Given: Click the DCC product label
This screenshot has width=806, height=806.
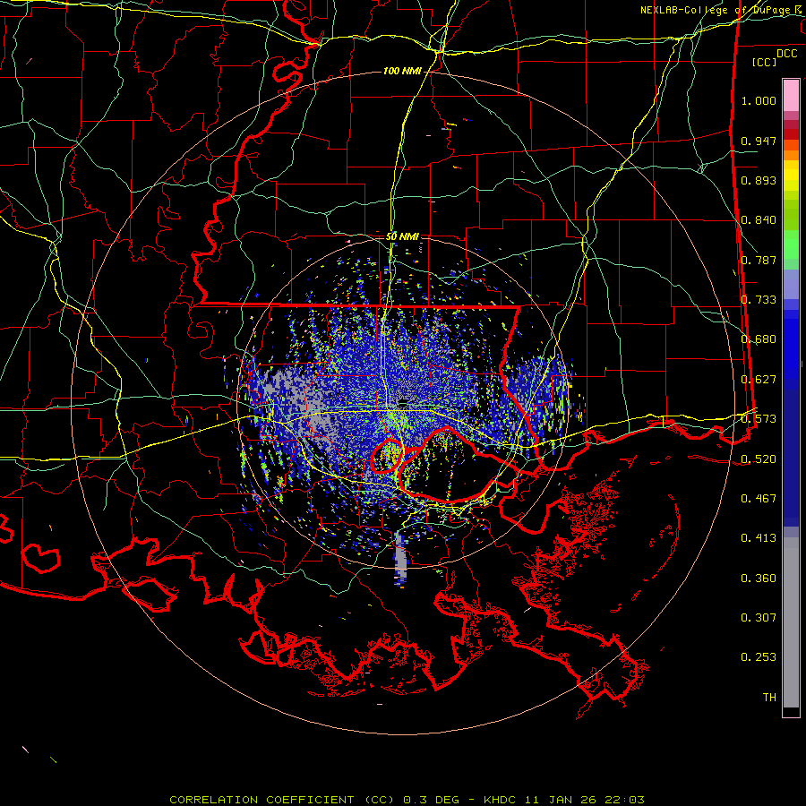Looking at the screenshot, I should click(x=786, y=54).
